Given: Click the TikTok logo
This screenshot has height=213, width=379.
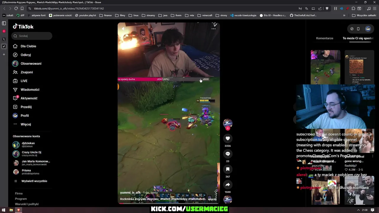Looking at the screenshot, I should pos(23,27).
